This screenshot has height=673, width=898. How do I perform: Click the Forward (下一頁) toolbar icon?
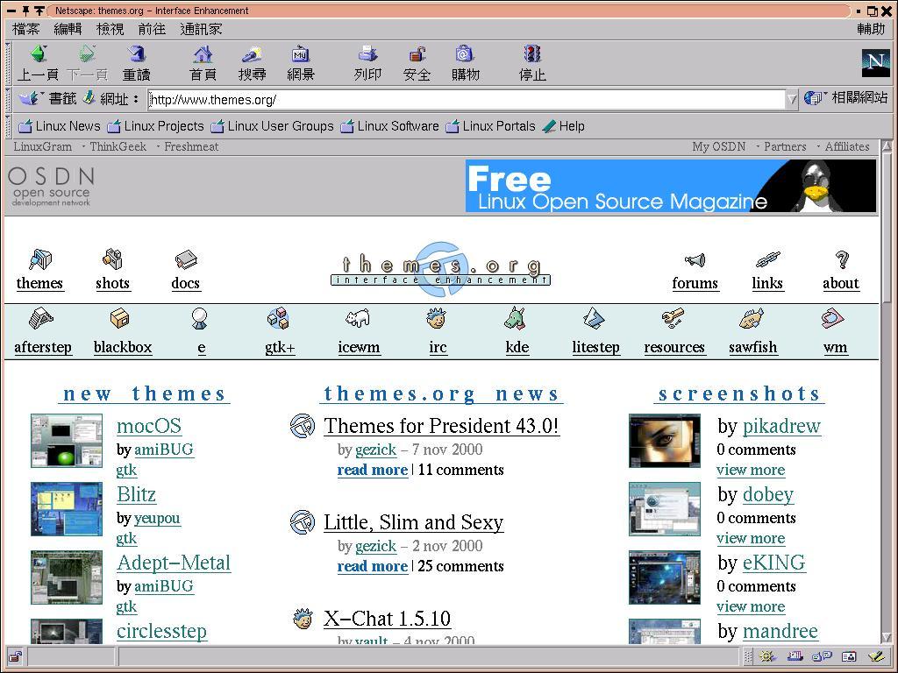[87, 53]
